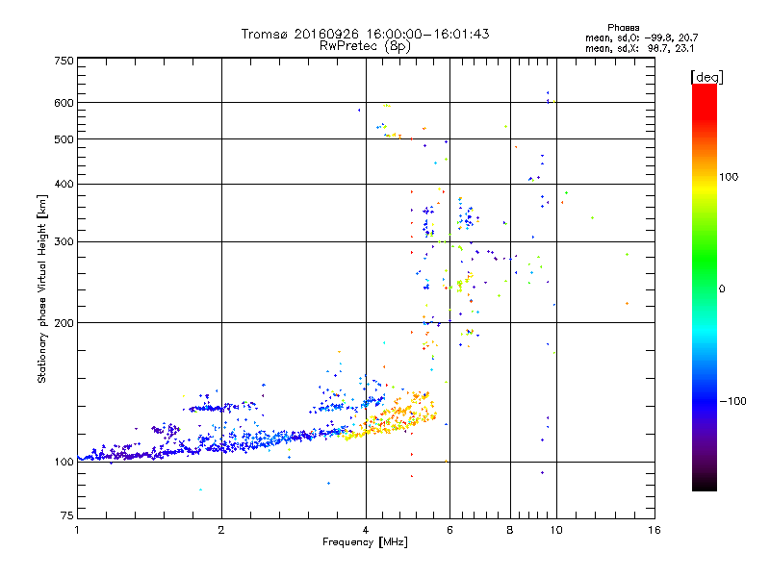This screenshot has width=770, height=577.
Task: Click the x-axis tick label '10'
Action: click(x=556, y=530)
